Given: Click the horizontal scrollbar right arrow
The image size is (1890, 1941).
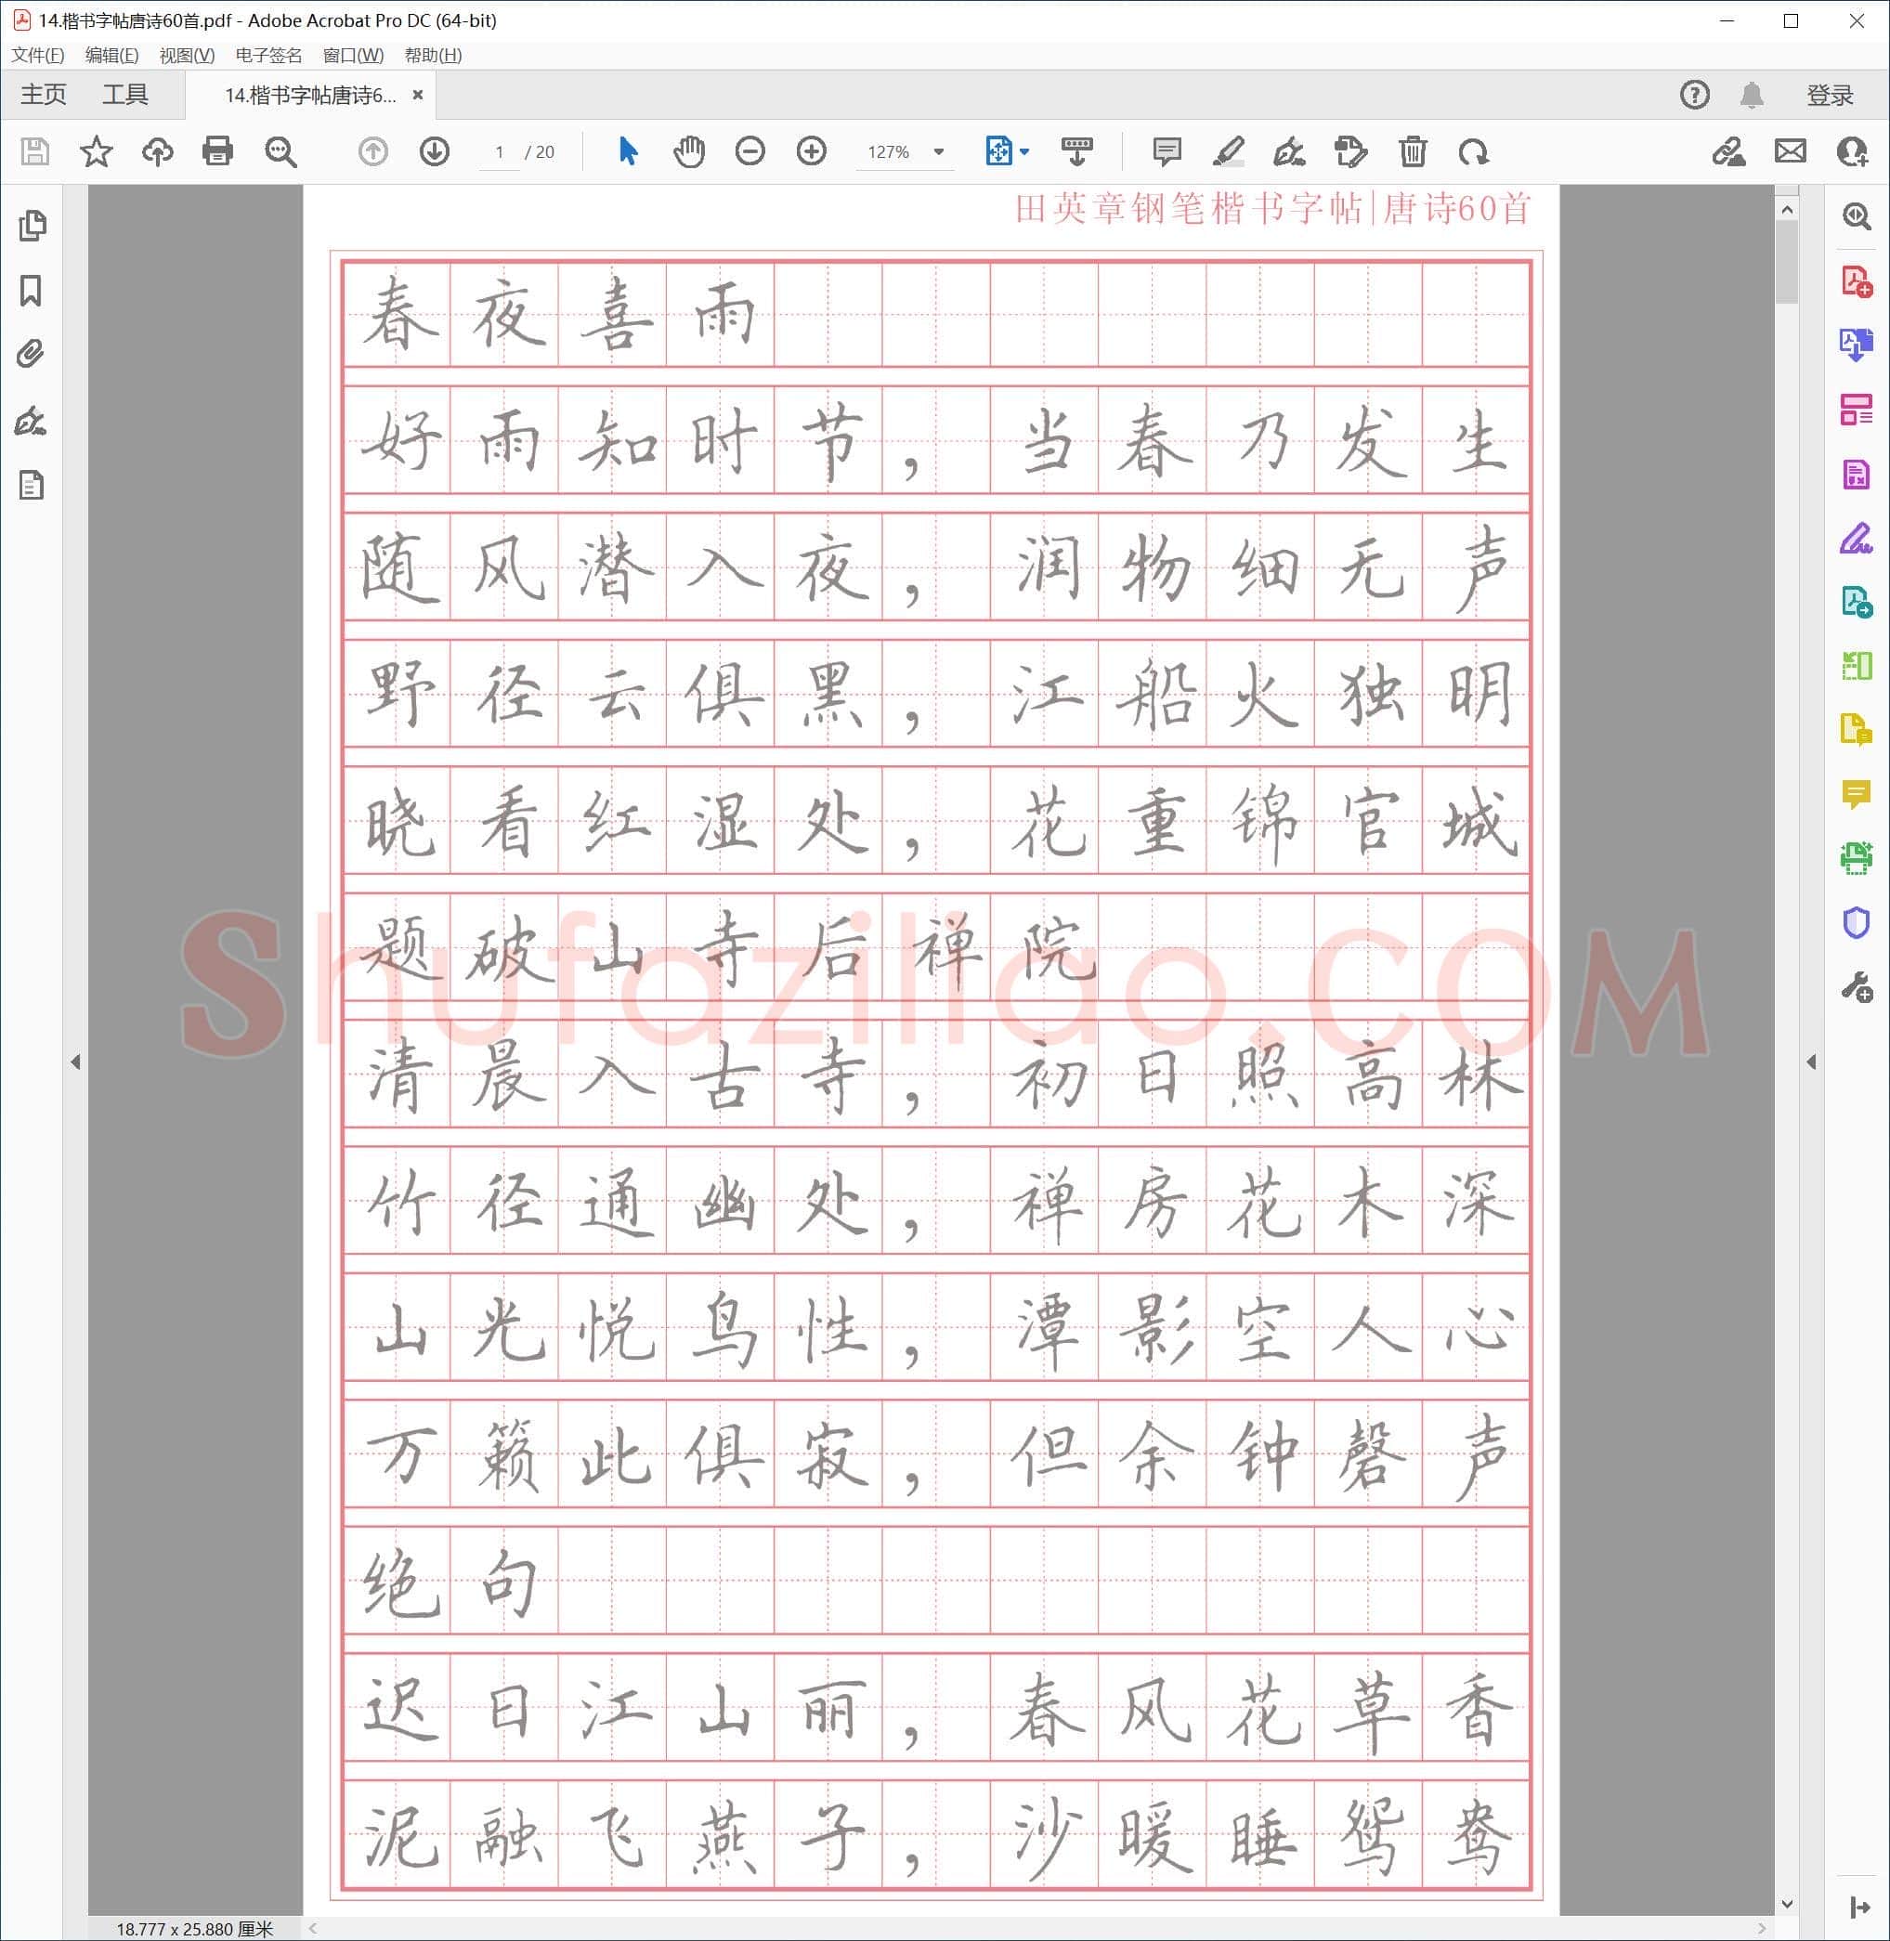Looking at the screenshot, I should (1762, 1928).
